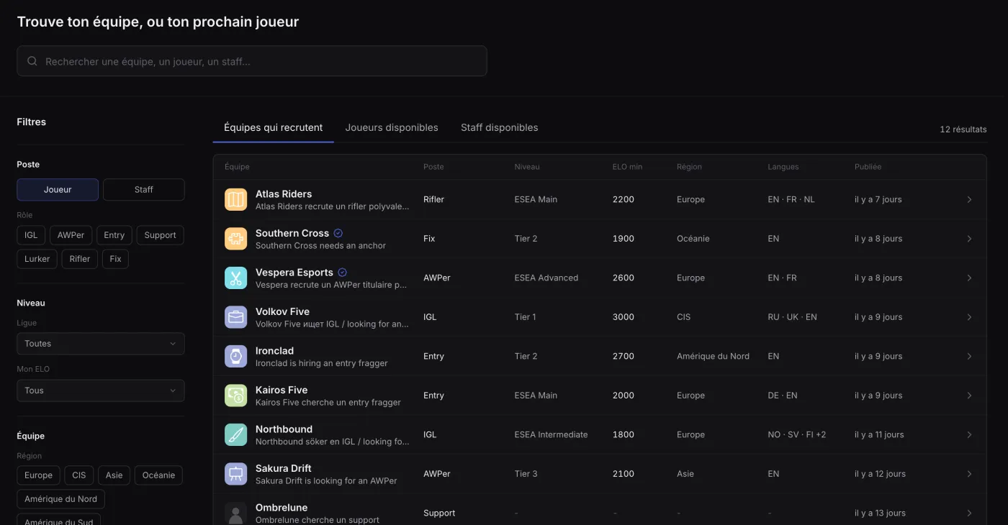Filter by Amérique du Nord region
This screenshot has height=525, width=1008.
click(61, 499)
